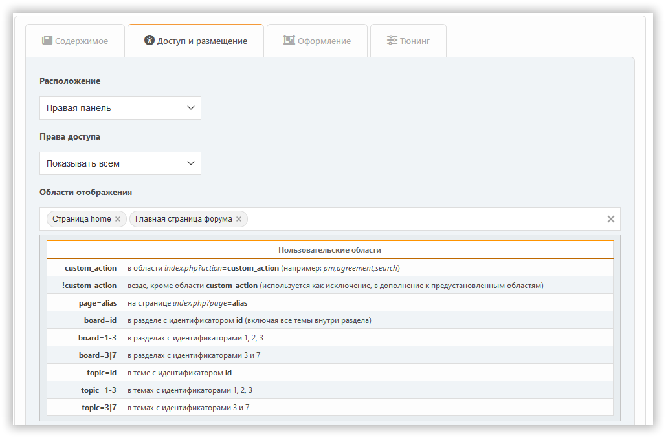Clear all selected display areas
The image size is (666, 438).
610,219
